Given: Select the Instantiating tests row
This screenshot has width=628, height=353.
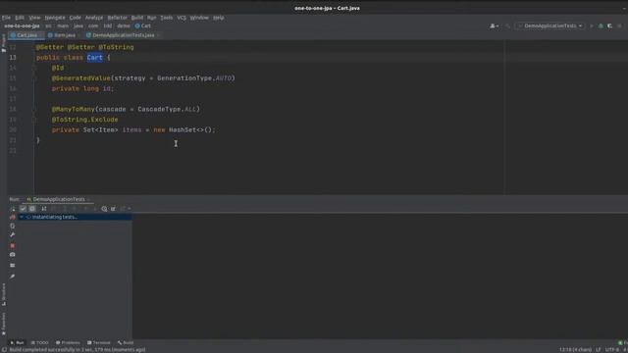Looking at the screenshot, I should pos(75,217).
